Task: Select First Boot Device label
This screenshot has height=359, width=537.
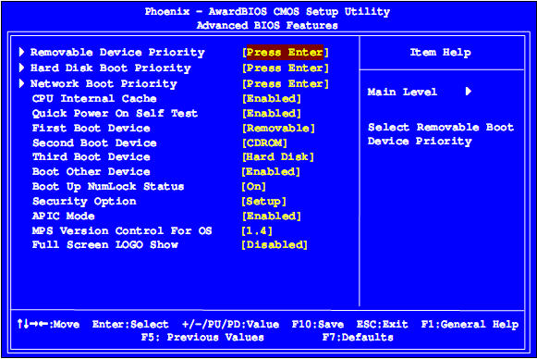Action: coord(92,128)
